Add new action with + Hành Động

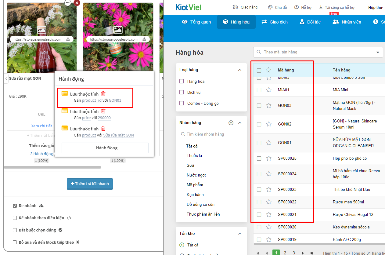[x=105, y=148]
